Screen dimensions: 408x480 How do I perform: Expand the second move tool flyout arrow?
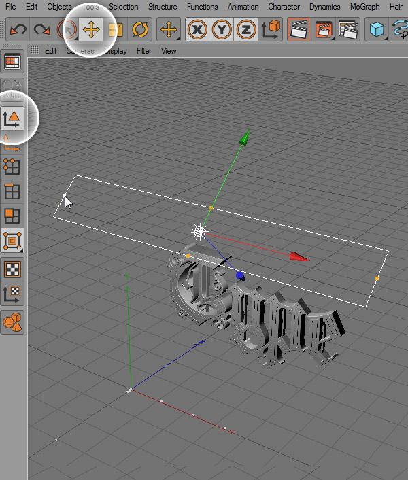click(178, 39)
